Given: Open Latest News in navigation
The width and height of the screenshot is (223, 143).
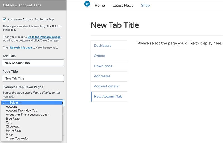Looking at the screenshot, I should (x=123, y=5).
